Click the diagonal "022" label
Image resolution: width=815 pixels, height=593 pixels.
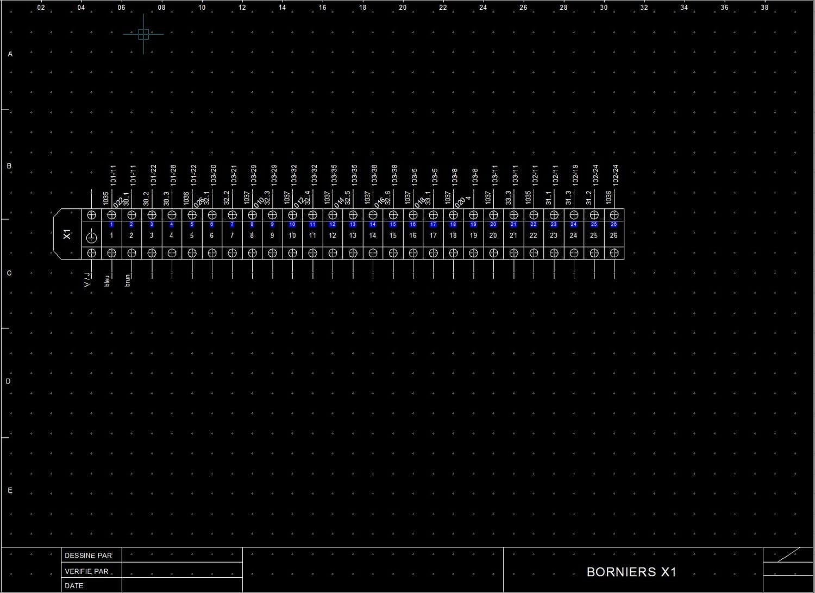coord(118,202)
